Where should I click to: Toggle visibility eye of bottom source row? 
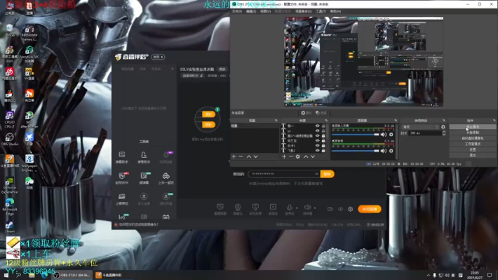317,150
